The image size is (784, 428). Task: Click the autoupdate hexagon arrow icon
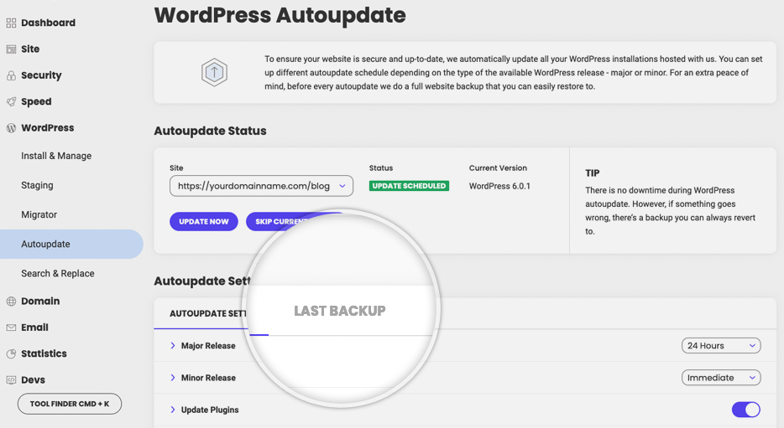(215, 72)
